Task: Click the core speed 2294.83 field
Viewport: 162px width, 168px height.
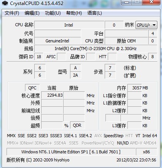Action: pos(52,95)
